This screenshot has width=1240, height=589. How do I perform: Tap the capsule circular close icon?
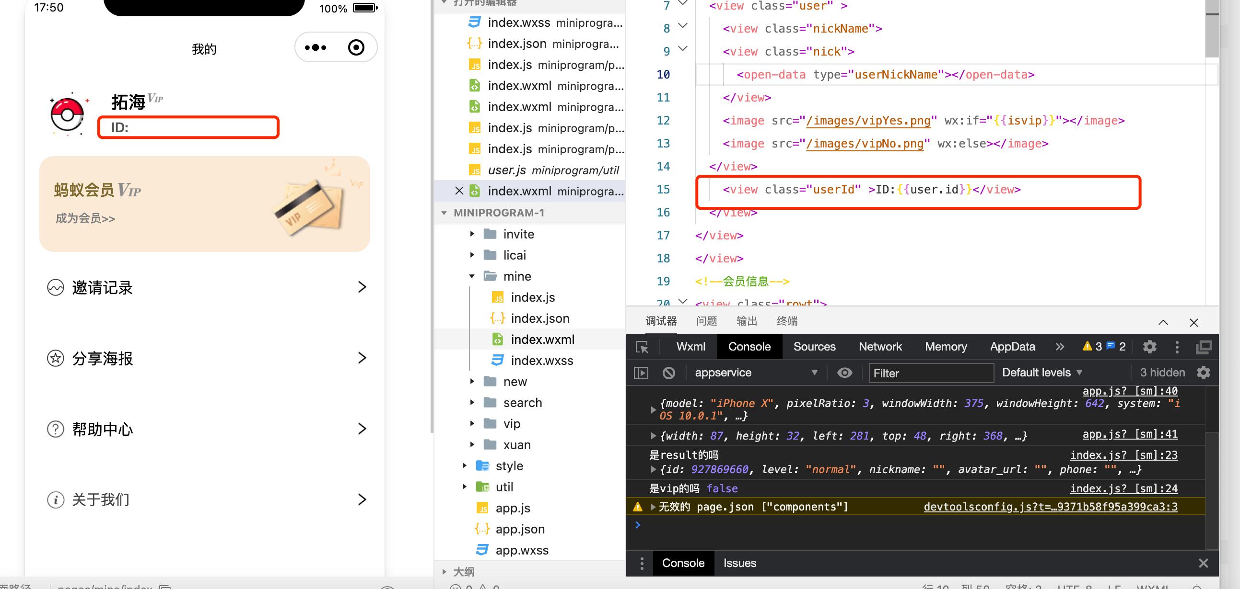(x=356, y=47)
